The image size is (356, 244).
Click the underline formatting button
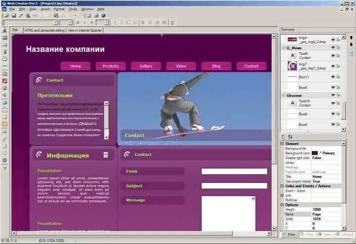coord(92,23)
